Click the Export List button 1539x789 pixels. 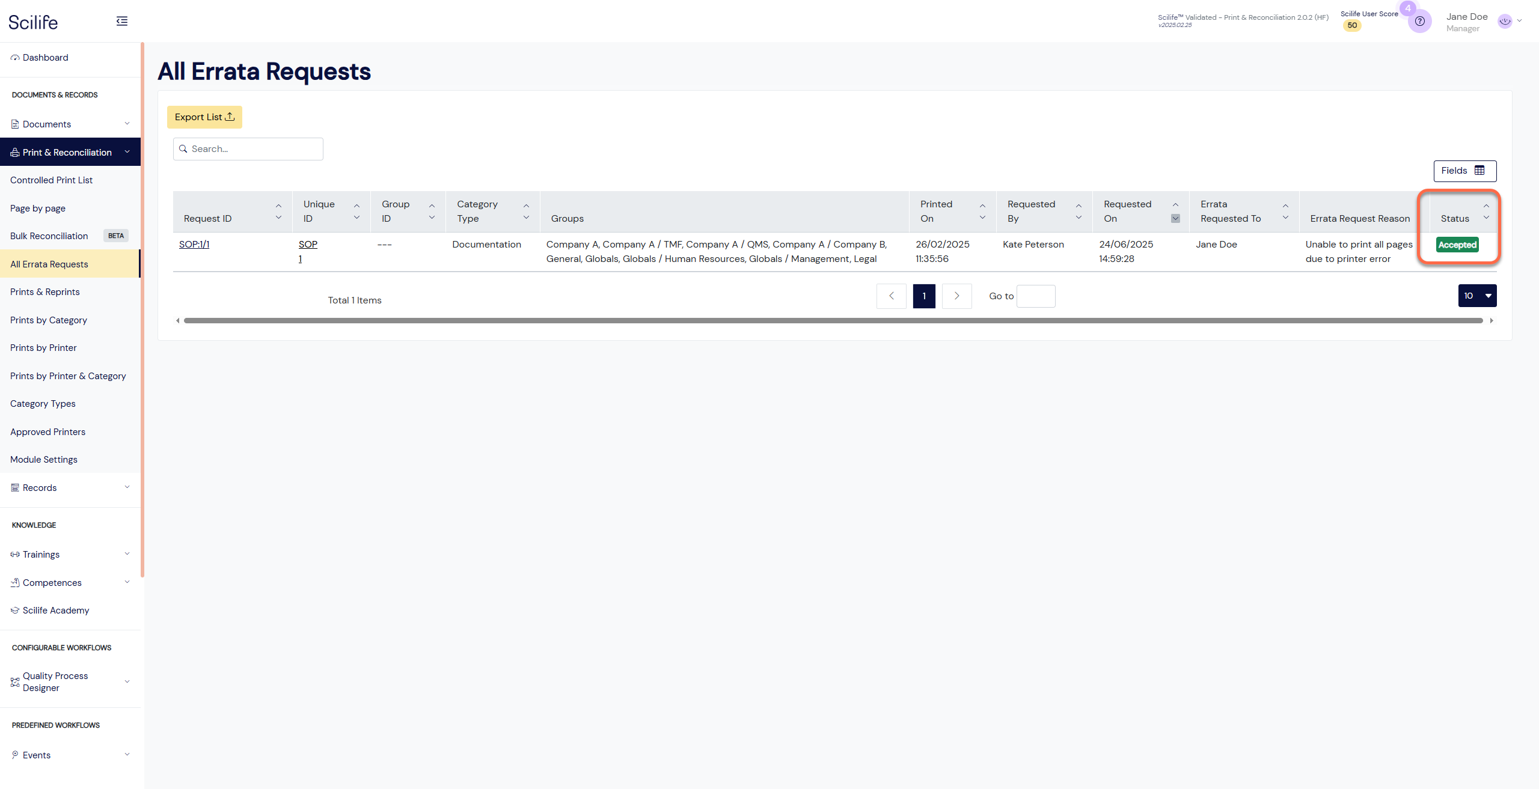[x=204, y=117]
